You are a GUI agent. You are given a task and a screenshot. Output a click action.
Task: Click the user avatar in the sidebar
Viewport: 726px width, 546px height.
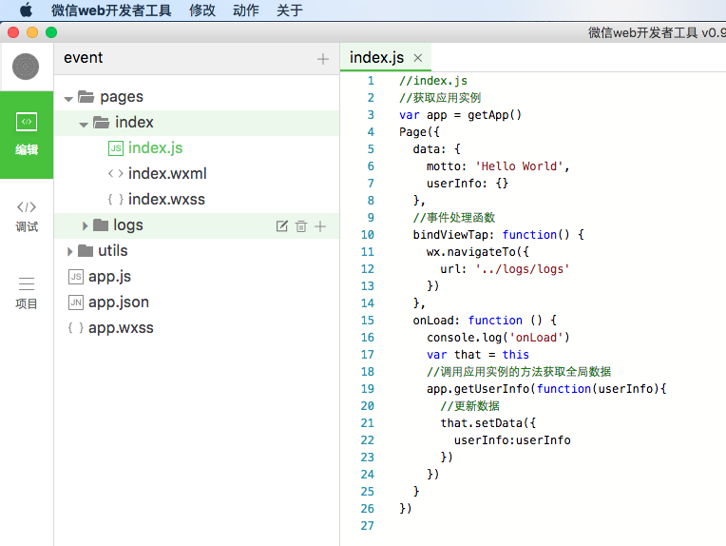[26, 67]
